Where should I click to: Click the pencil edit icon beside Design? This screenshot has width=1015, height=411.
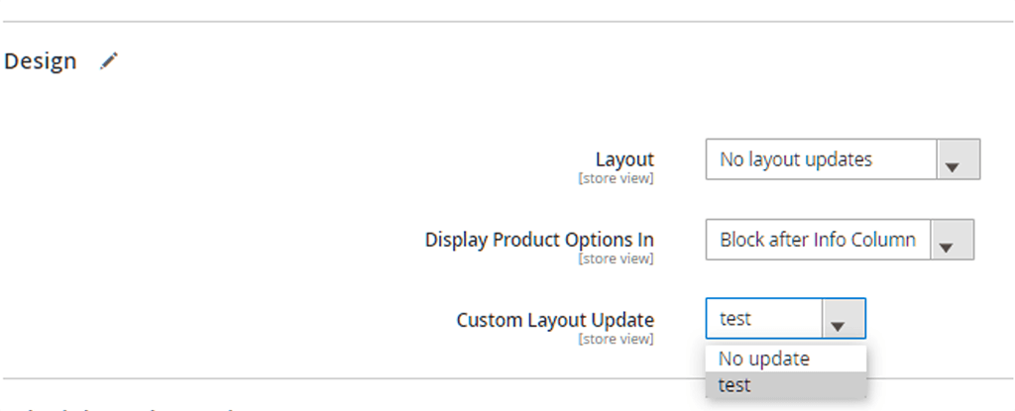(x=109, y=61)
